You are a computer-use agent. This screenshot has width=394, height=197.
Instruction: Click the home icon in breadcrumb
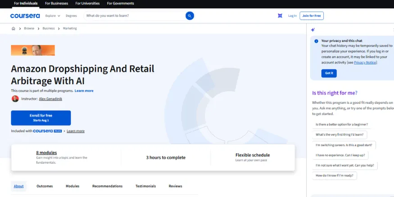[x=14, y=29]
